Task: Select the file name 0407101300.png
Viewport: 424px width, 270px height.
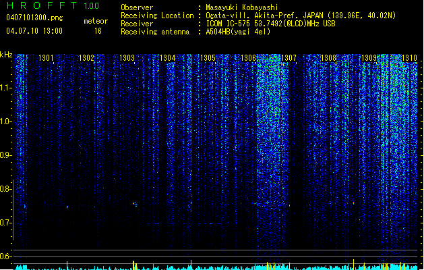Action: coord(34,18)
